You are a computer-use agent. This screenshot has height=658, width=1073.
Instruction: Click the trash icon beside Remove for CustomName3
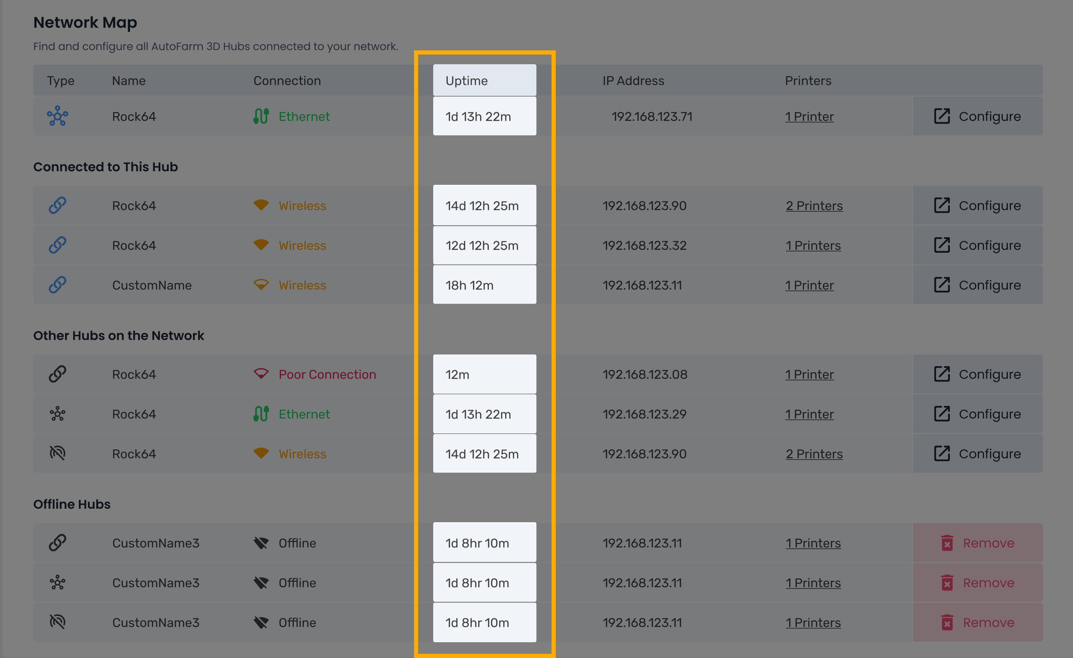pos(948,543)
